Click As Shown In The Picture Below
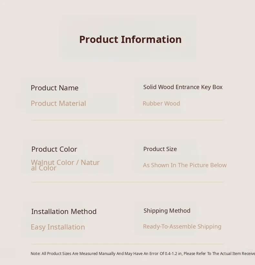 point(185,165)
